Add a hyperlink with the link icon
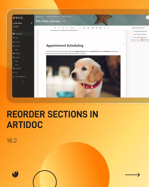This screenshot has width=149, height=187. [x=93, y=28]
